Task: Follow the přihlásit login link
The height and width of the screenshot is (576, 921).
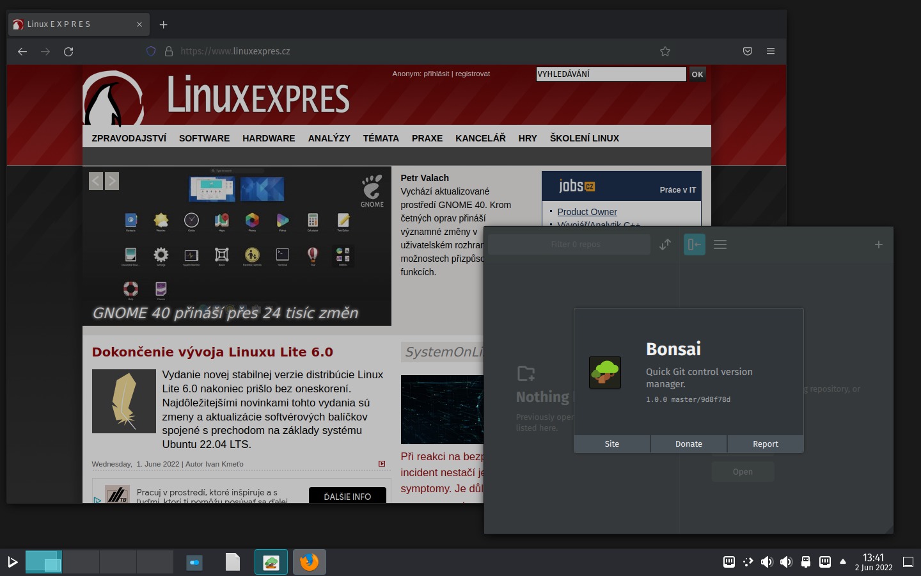Action: [x=436, y=74]
